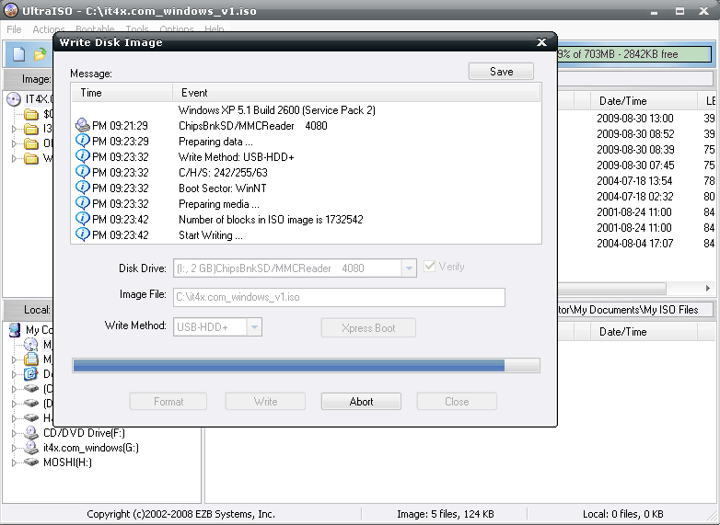Click the Time column header
The height and width of the screenshot is (525, 720).
(x=122, y=93)
